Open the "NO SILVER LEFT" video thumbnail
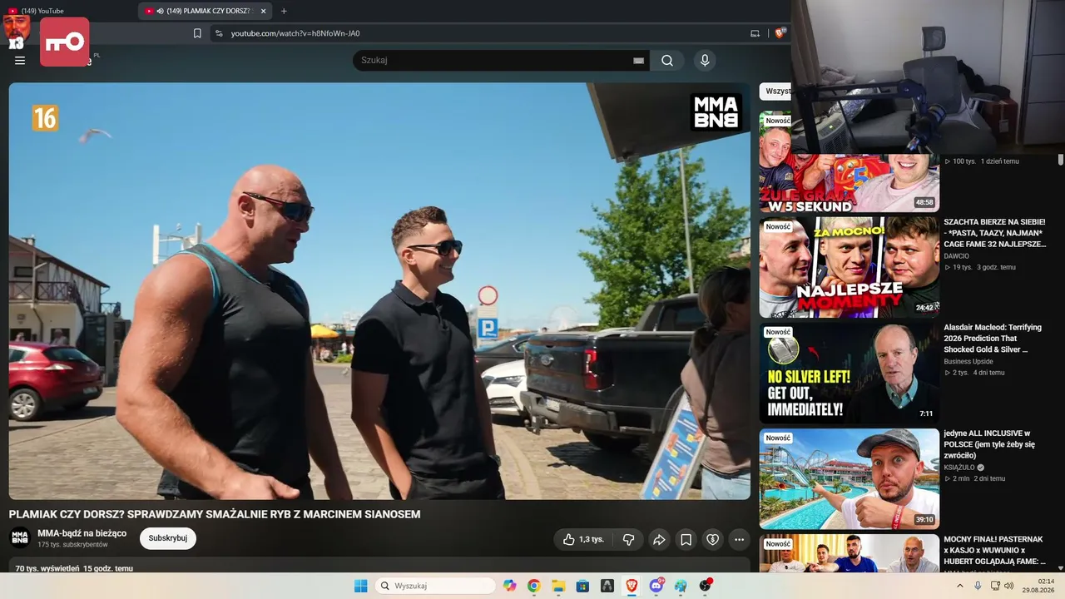1065x599 pixels. tap(849, 373)
